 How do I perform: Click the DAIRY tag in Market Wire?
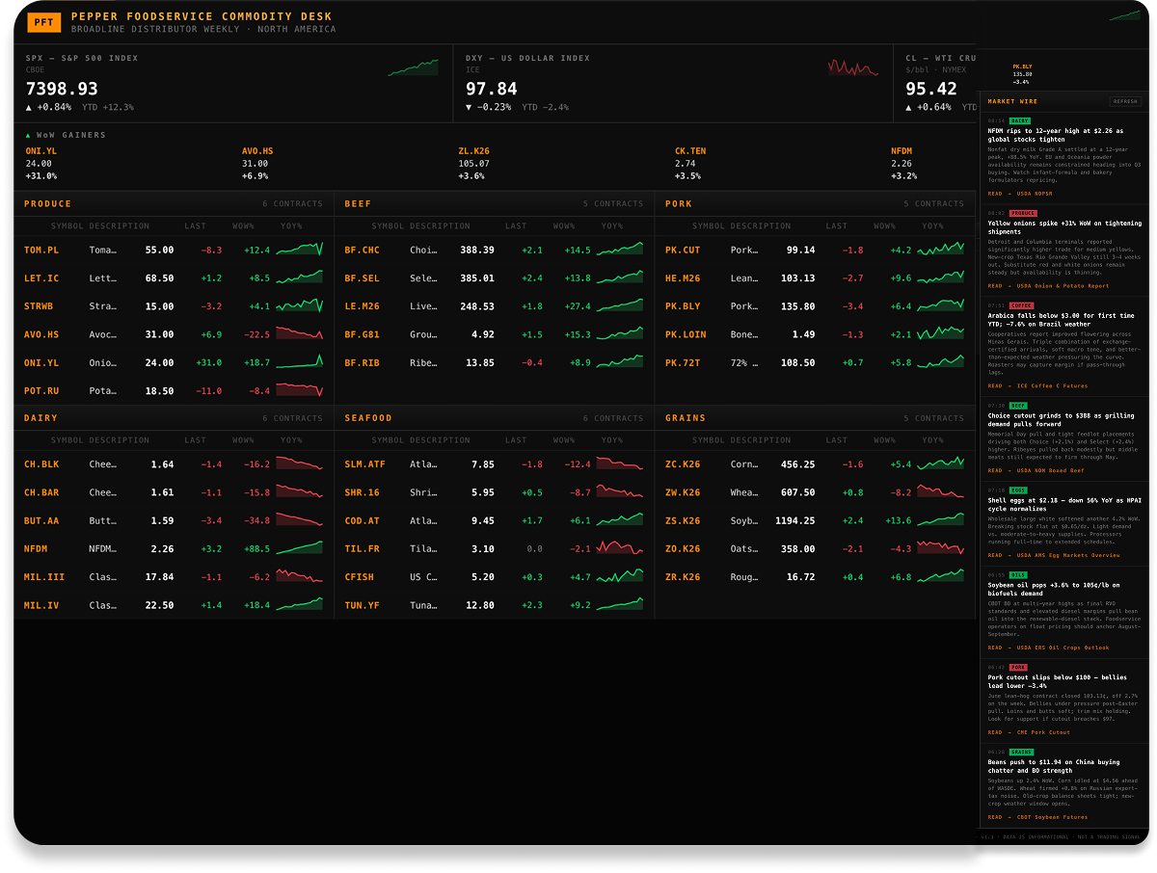pyautogui.click(x=1019, y=121)
